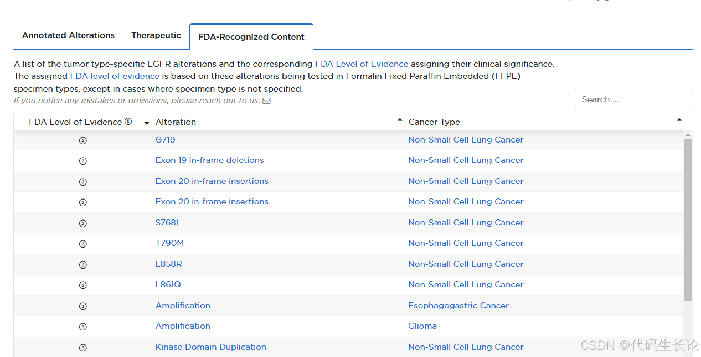Click level 3 icon in Kinase Domain row
This screenshot has width=701, height=357.
point(83,348)
